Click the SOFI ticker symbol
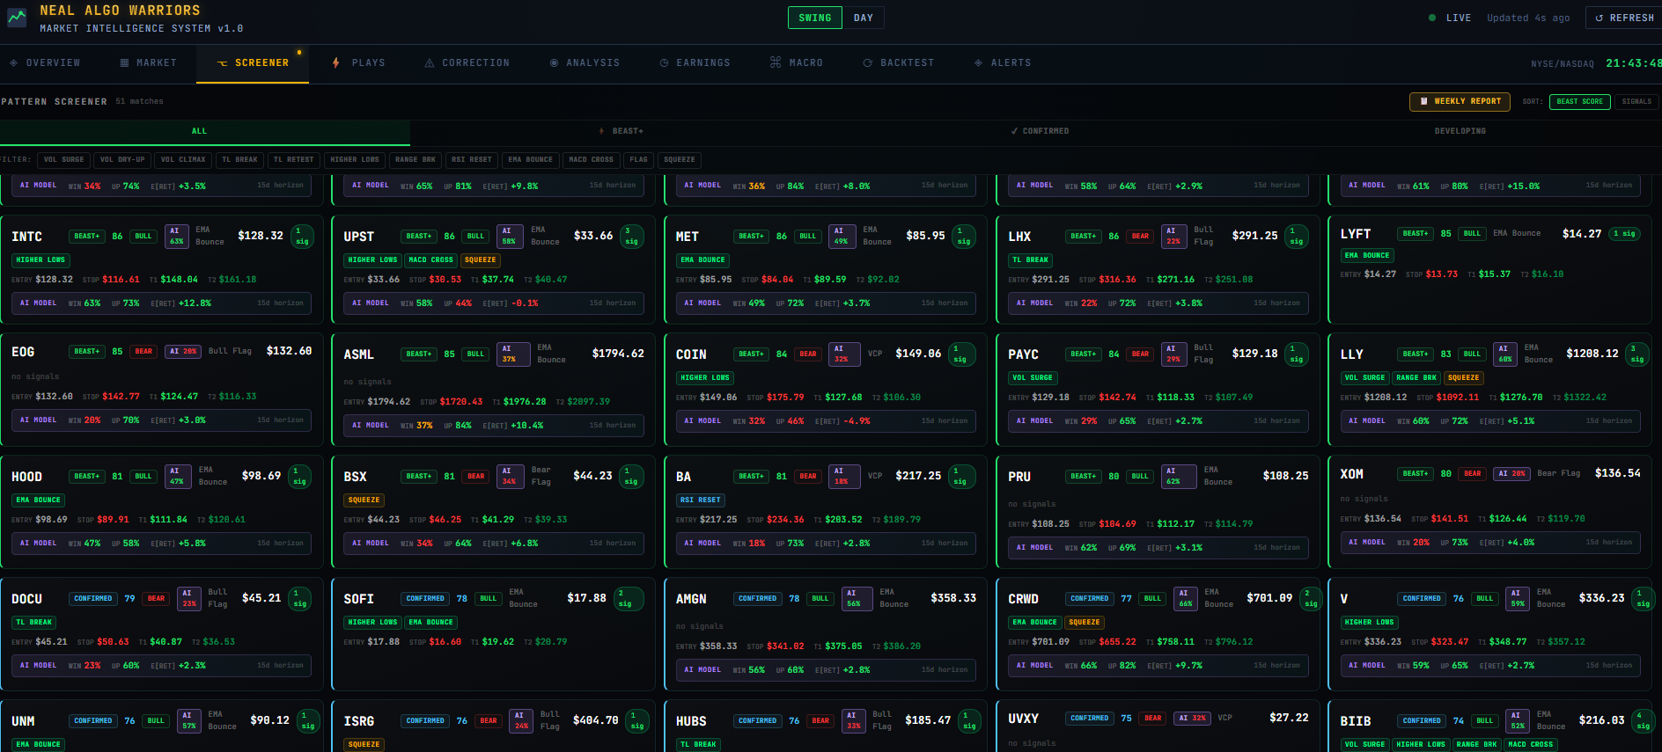The height and width of the screenshot is (752, 1662). (x=358, y=599)
